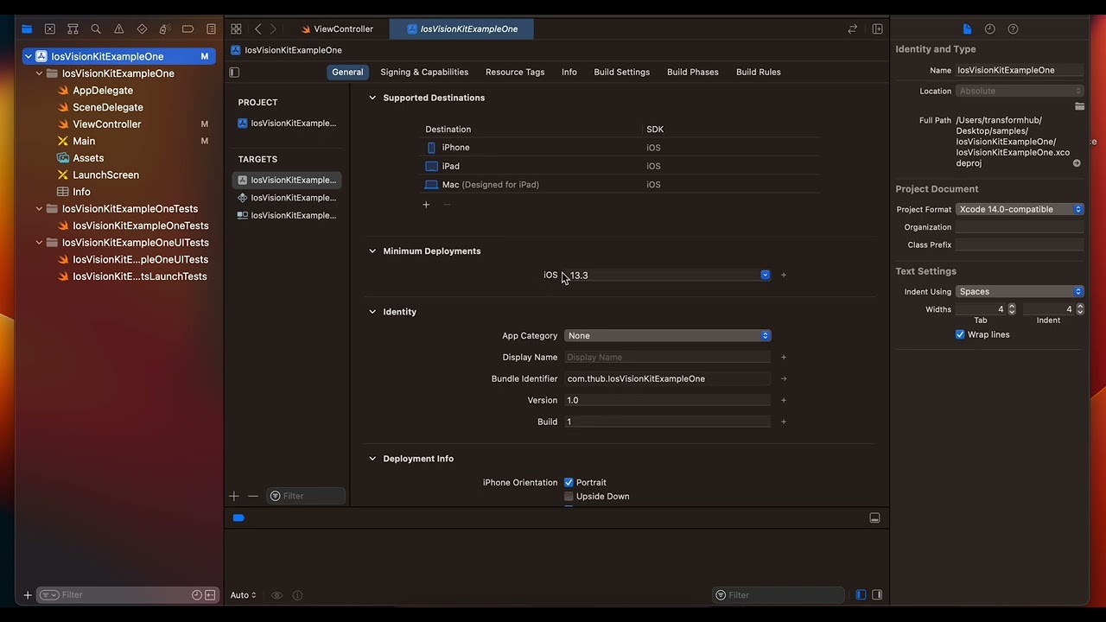
Task: Add file with navigator plus button
Action: coord(28,595)
